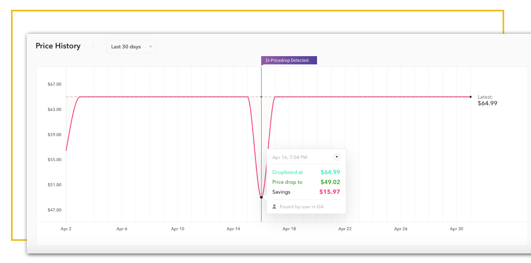Click the Price History heading
The height and width of the screenshot is (263, 531).
[58, 46]
